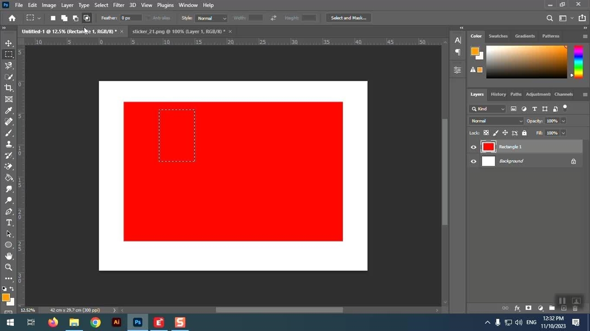Viewport: 590px width, 331px height.
Task: Open the layer blend mode Normal dropdown
Action: pos(496,121)
